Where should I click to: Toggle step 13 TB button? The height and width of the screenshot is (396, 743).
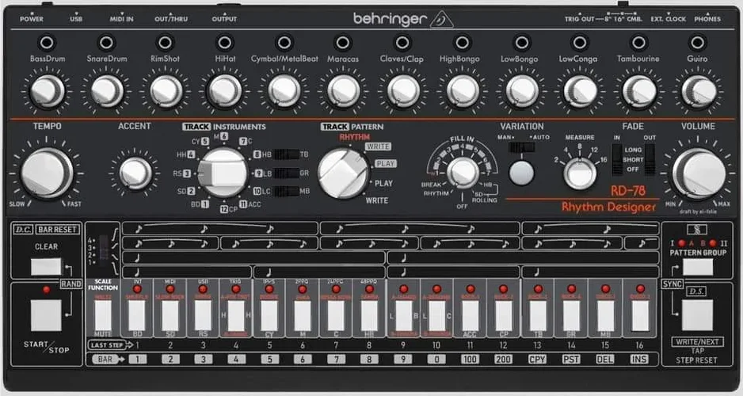point(538,315)
